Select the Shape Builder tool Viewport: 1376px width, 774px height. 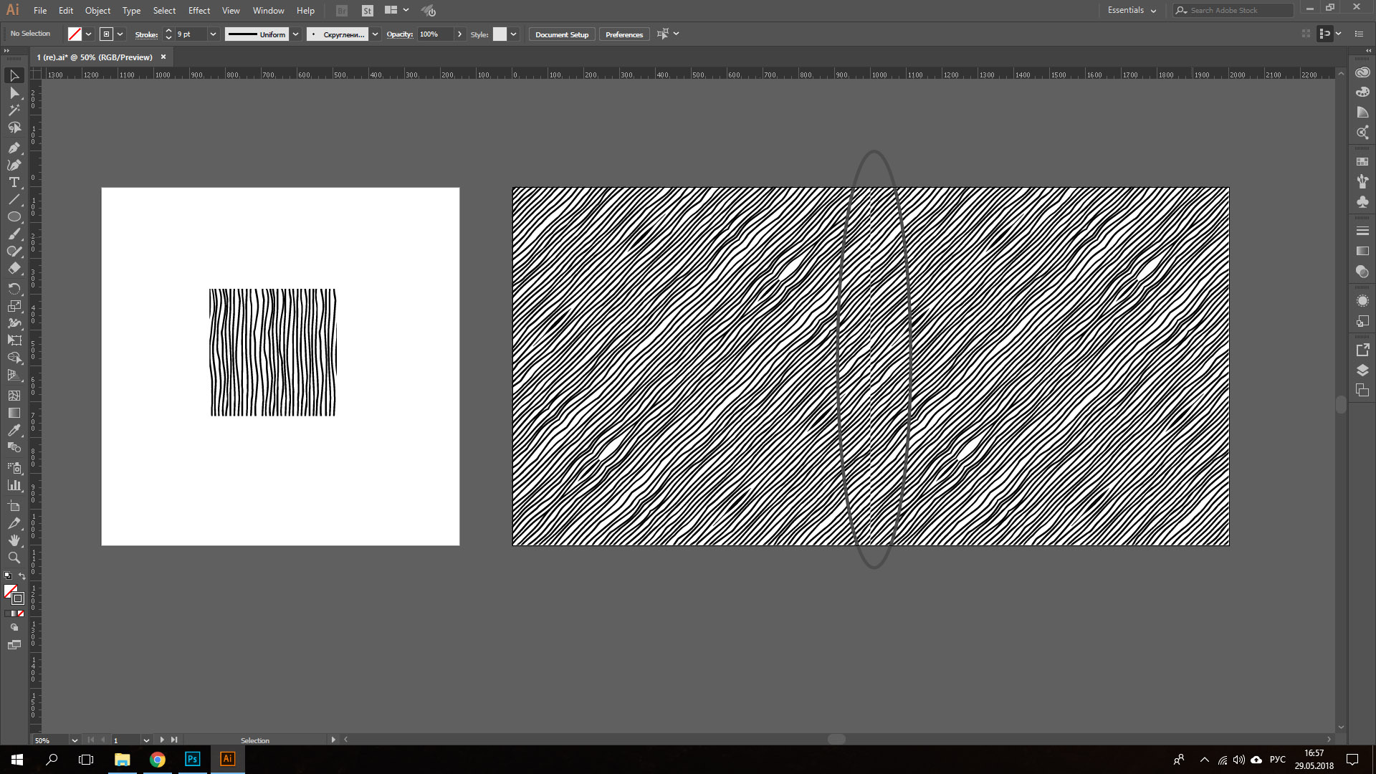pos(14,358)
